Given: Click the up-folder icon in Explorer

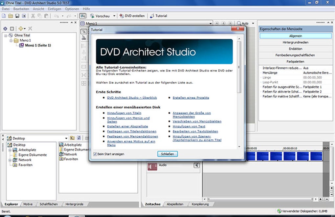Looking at the screenshot, I should point(72,138).
